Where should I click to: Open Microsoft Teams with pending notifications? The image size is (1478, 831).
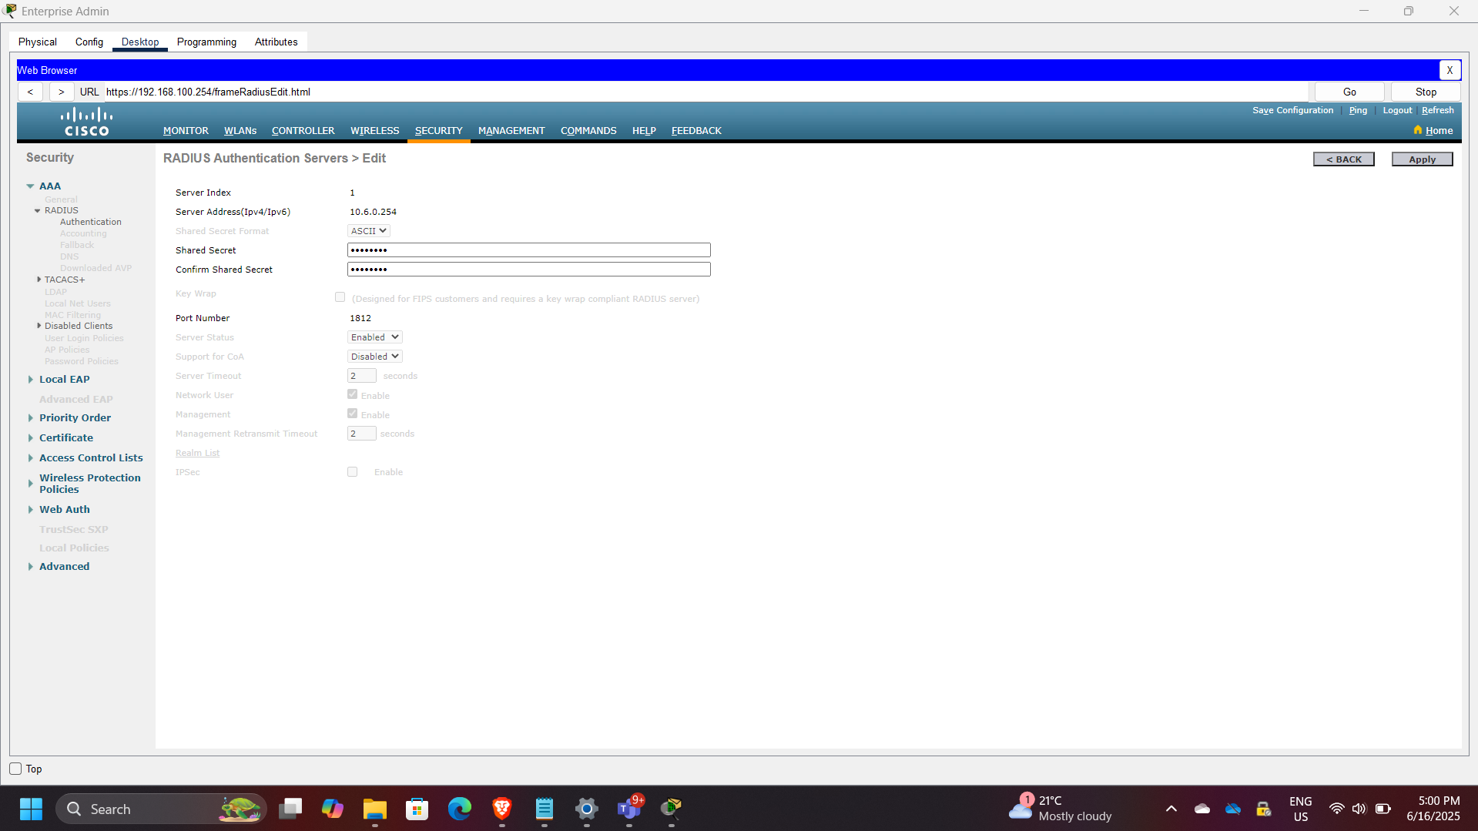pos(628,809)
